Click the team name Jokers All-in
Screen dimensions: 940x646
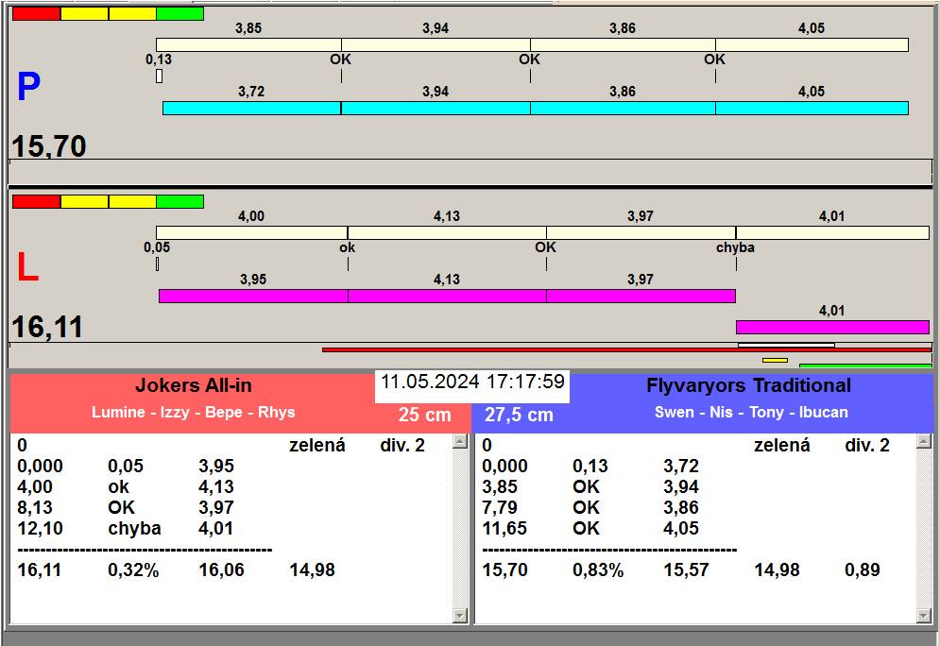194,385
